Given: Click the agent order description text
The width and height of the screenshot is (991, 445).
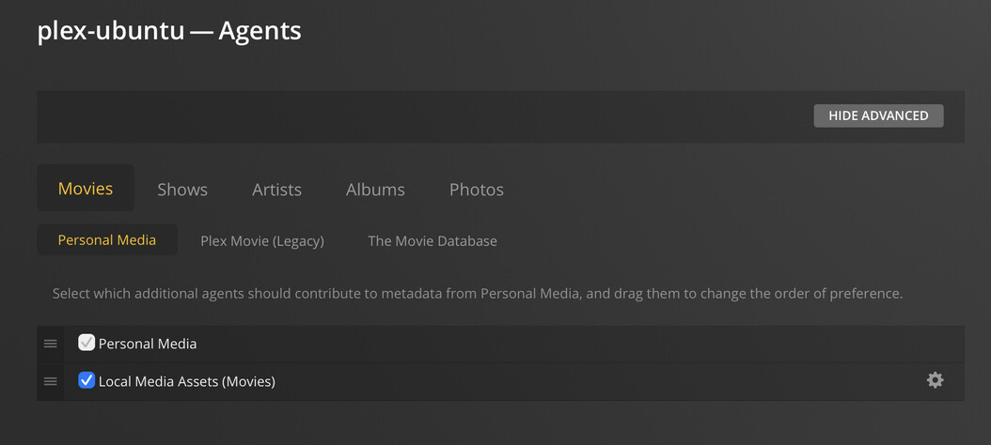Looking at the screenshot, I should 478,294.
